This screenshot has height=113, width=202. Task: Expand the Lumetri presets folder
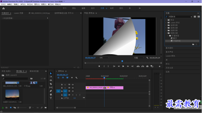point(166,23)
